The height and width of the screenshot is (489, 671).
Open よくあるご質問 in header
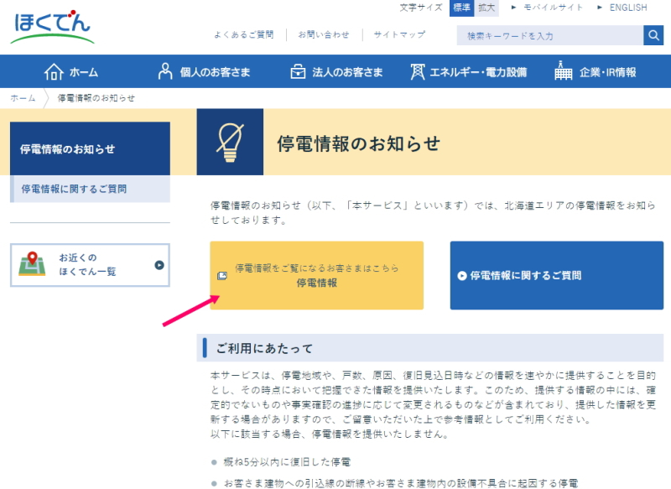pyautogui.click(x=243, y=35)
